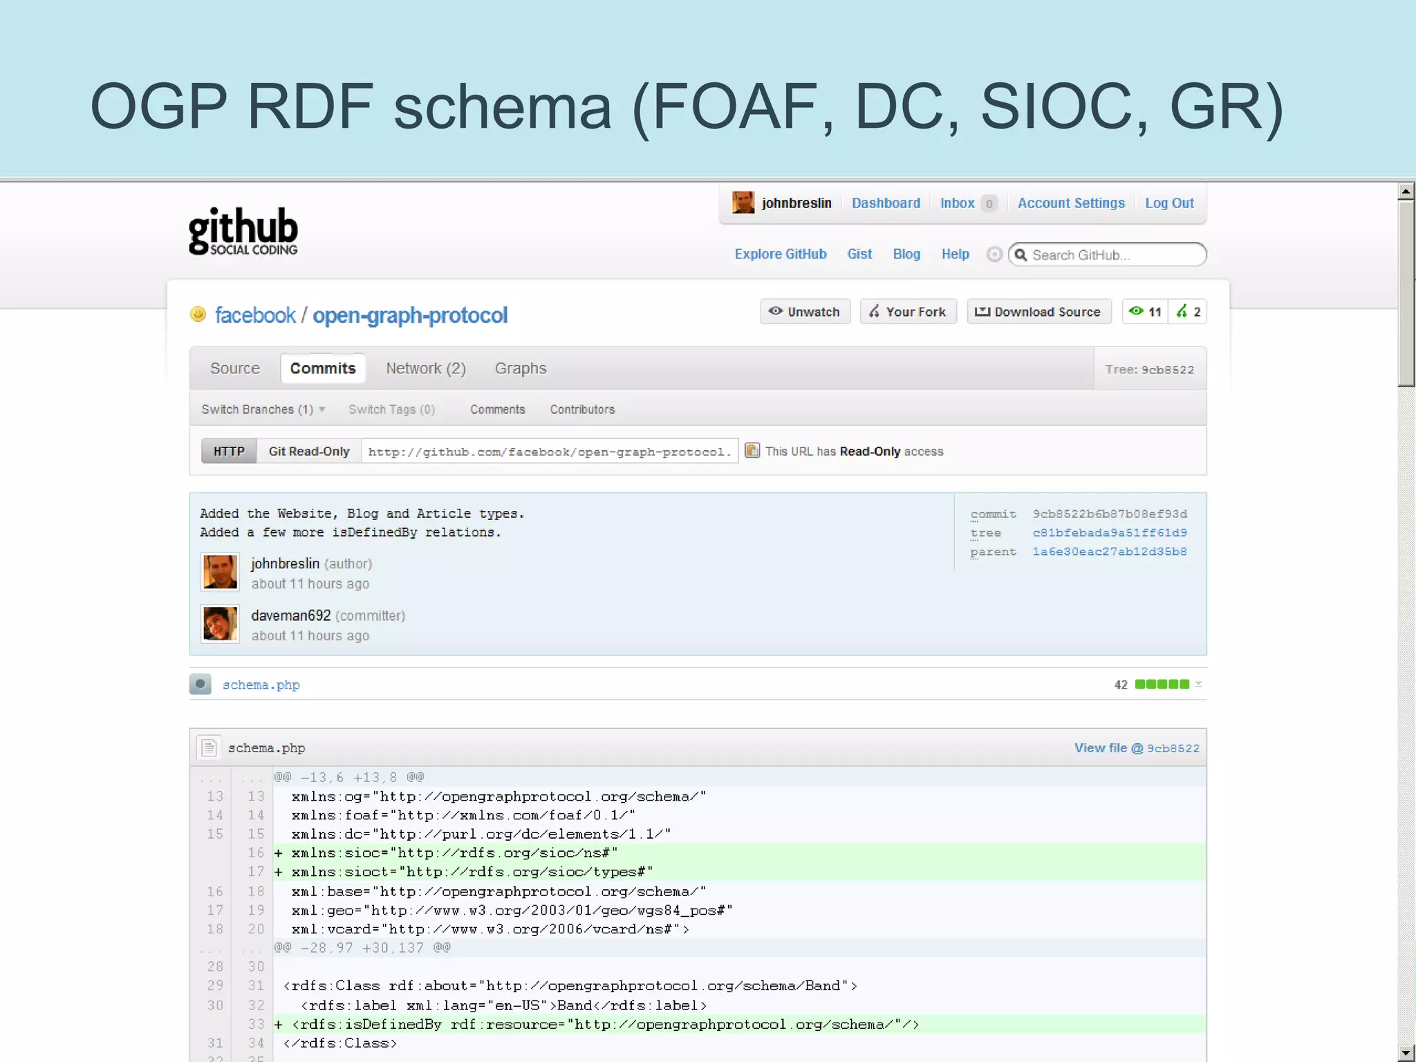Open the Help link

(x=956, y=254)
